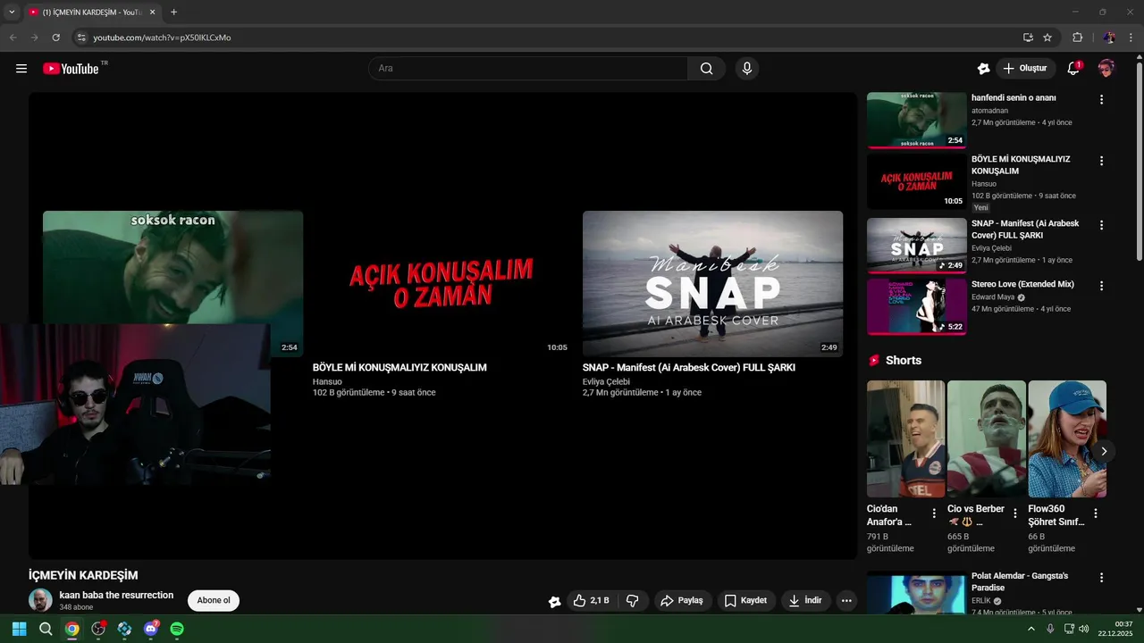This screenshot has width=1144, height=643.
Task: Like the video with thumbs up
Action: point(591,601)
